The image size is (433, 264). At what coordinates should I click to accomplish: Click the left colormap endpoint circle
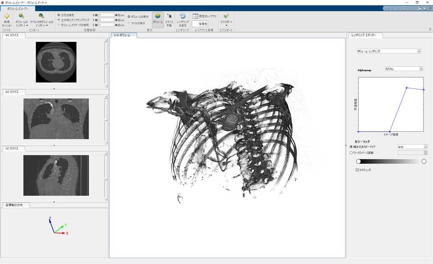tap(359, 162)
